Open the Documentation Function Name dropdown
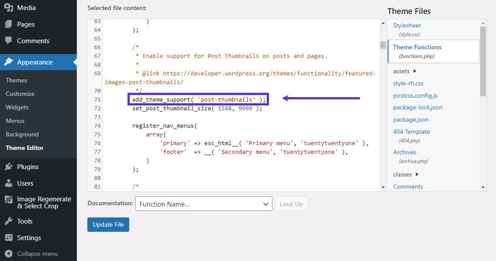496x261 pixels. [203, 203]
